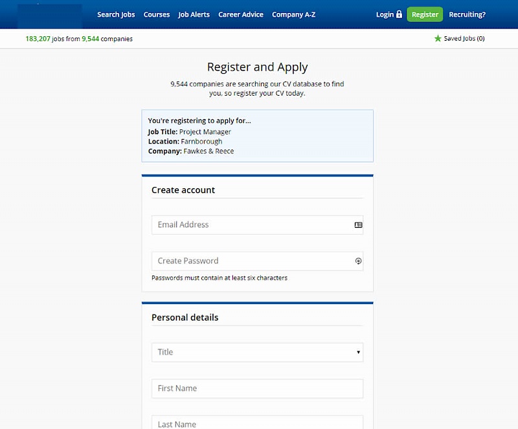The image size is (518, 429).
Task: Click the password manager icon in Create Password
Action: point(358,261)
